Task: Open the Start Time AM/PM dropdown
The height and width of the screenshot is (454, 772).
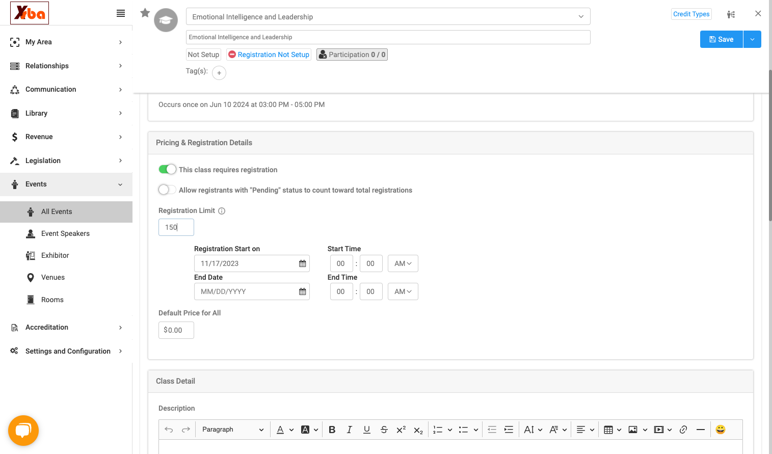Action: coord(403,263)
